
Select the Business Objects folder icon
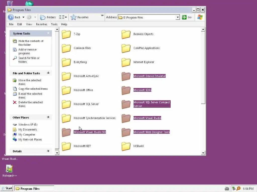(126, 34)
